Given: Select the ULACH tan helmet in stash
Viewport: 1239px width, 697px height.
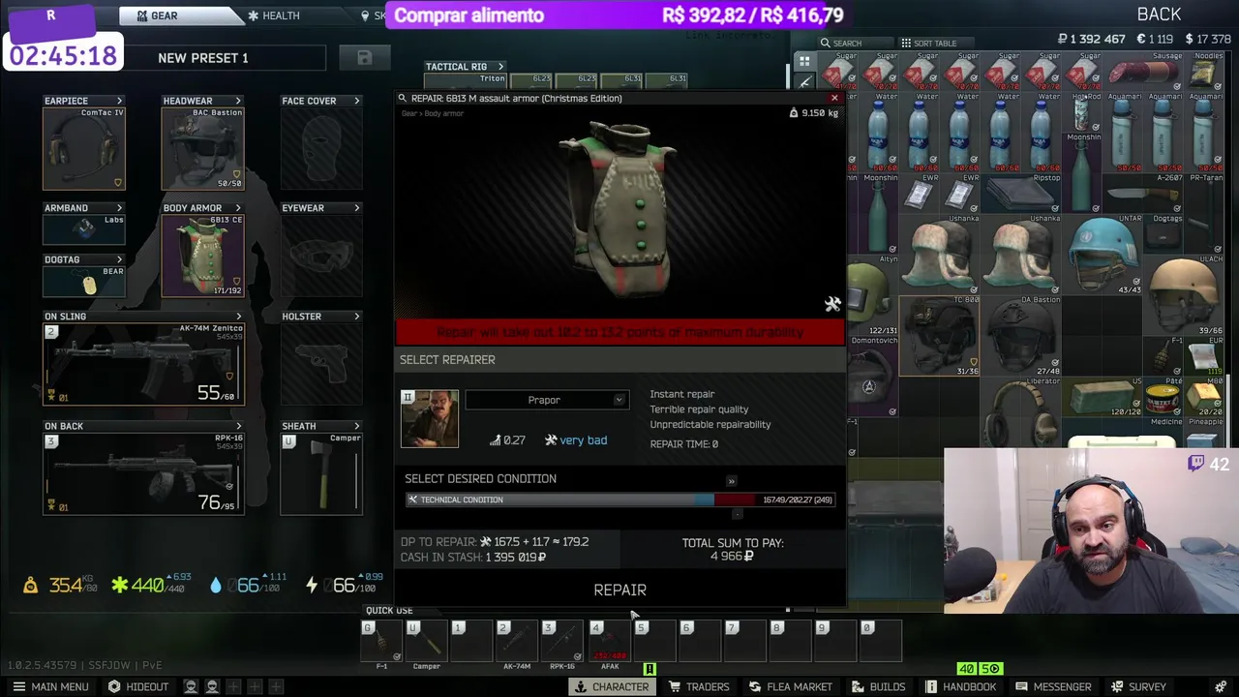Looking at the screenshot, I should pyautogui.click(x=1183, y=294).
